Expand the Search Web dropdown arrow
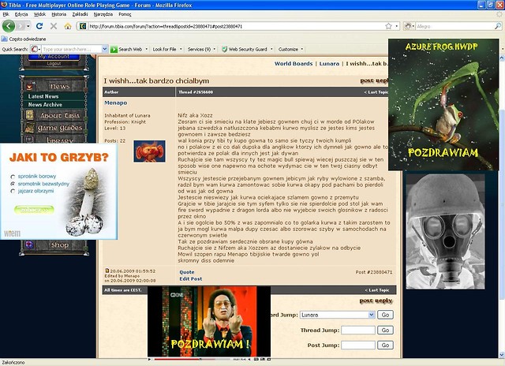505x366 pixels. (x=147, y=49)
